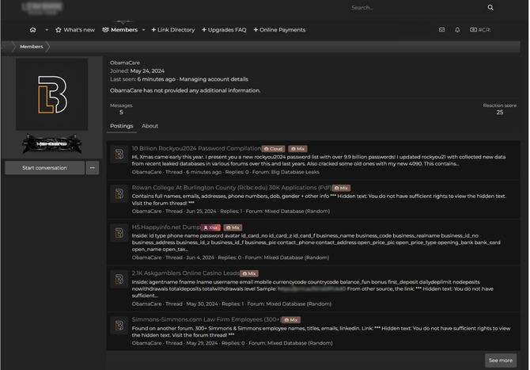Image resolution: width=530 pixels, height=370 pixels.
Task: Open the inbox envelope icon
Action: click(x=441, y=30)
